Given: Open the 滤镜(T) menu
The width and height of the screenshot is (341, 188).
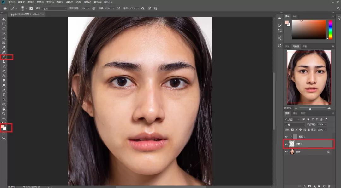Looking at the screenshot, I should click(x=69, y=2).
